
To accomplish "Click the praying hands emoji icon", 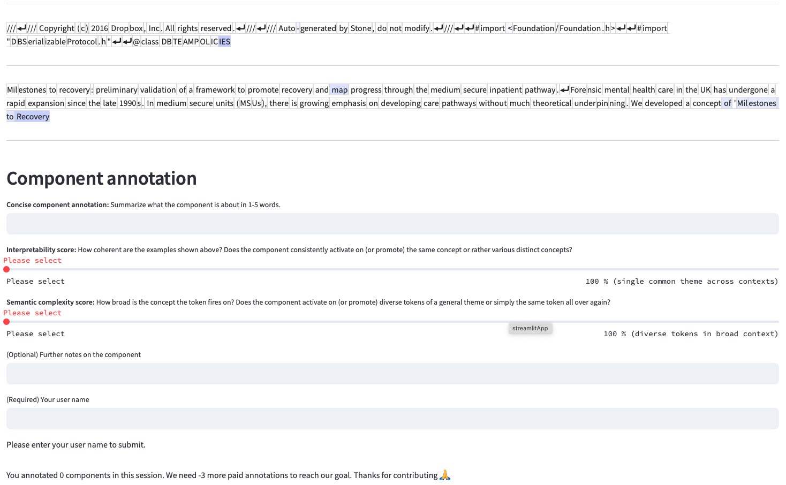I will [x=445, y=475].
